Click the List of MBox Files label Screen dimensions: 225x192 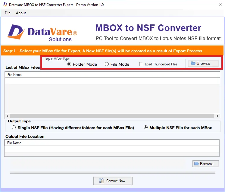(x=23, y=67)
